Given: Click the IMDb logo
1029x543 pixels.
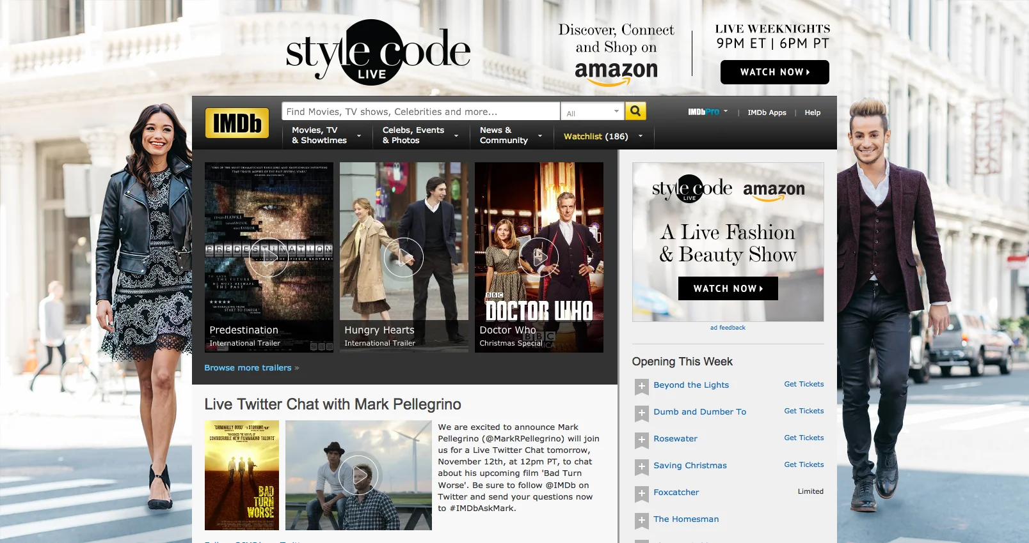Looking at the screenshot, I should tap(237, 123).
